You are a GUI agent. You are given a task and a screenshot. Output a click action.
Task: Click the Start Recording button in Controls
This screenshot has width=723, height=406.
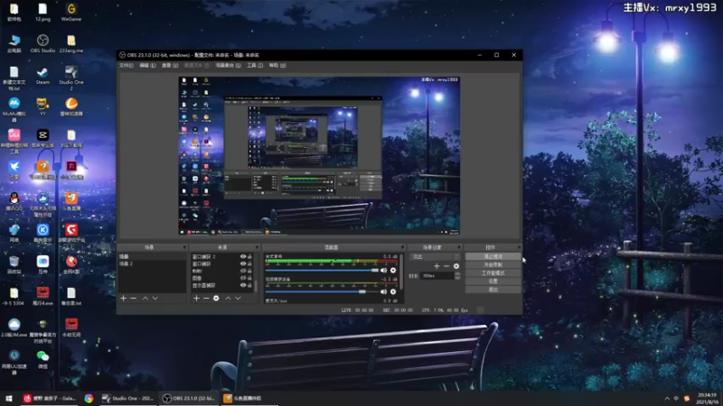[x=493, y=264]
